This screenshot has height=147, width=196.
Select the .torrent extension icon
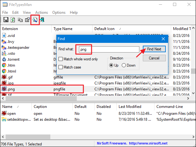(x=4, y=59)
